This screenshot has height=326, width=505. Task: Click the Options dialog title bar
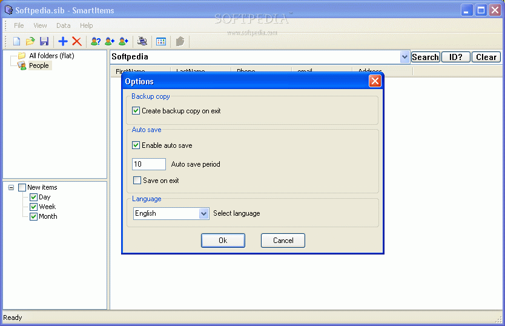click(246, 81)
